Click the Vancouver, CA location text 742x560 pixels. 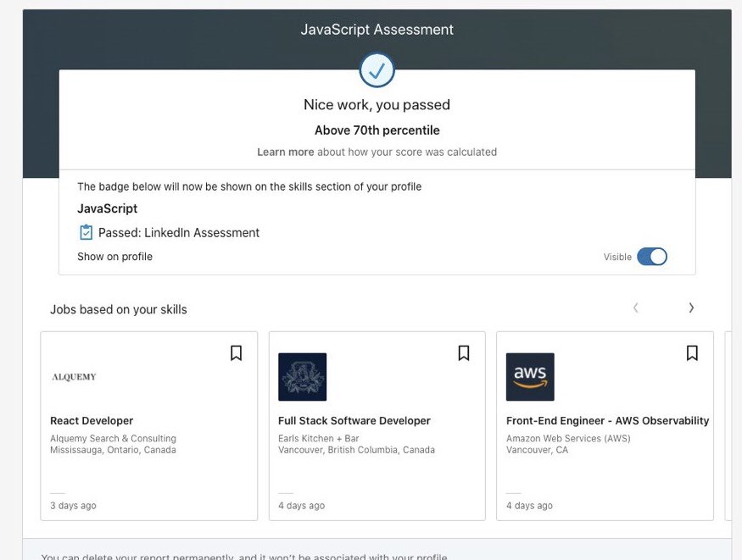click(537, 450)
